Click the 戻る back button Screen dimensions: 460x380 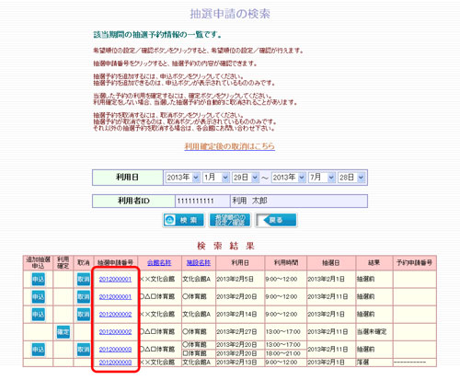pyautogui.click(x=276, y=220)
